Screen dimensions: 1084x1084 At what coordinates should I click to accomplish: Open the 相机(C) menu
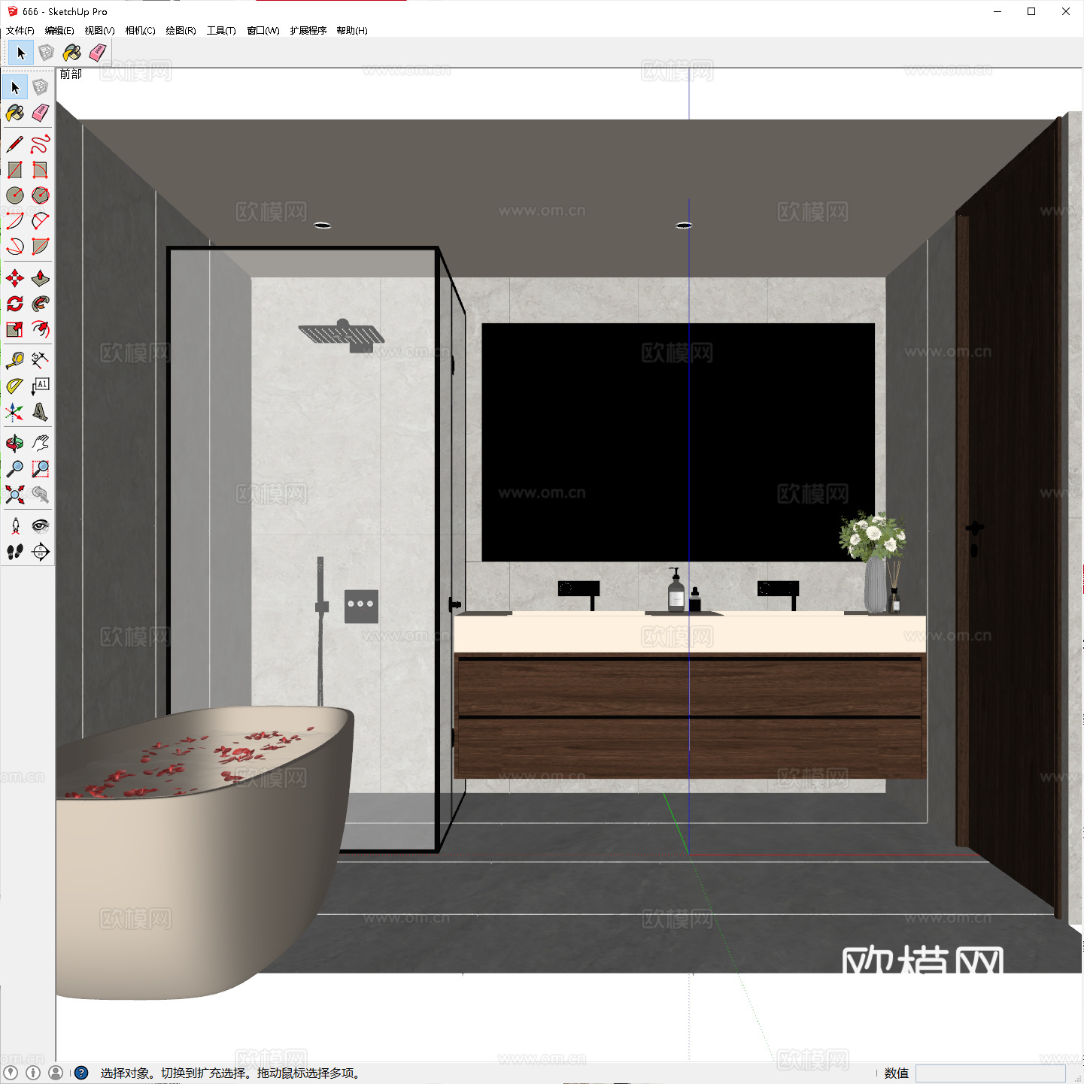(140, 31)
